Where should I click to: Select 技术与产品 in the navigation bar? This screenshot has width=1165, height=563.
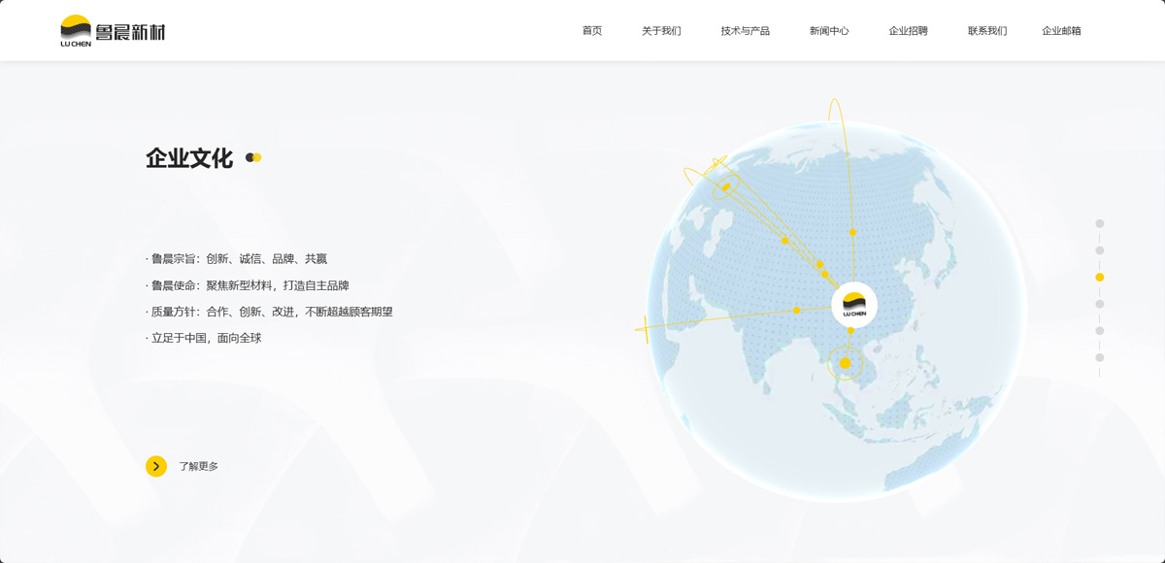745,31
